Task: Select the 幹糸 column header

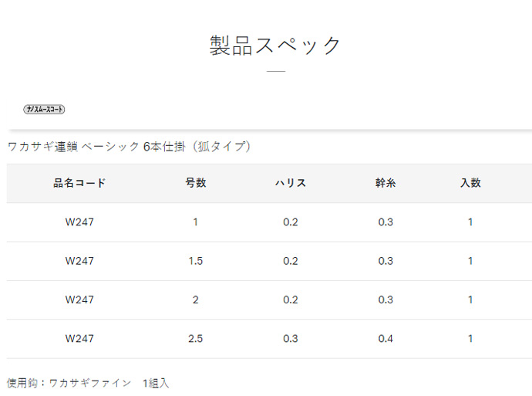Action: click(x=386, y=183)
